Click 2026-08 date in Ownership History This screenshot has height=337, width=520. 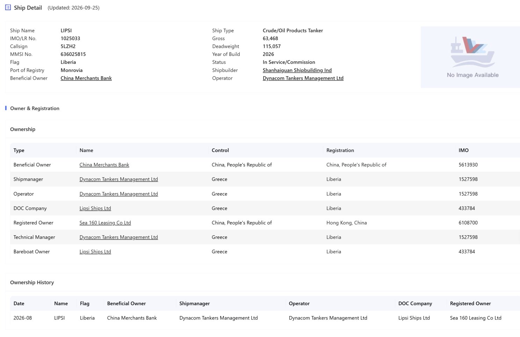point(22,318)
